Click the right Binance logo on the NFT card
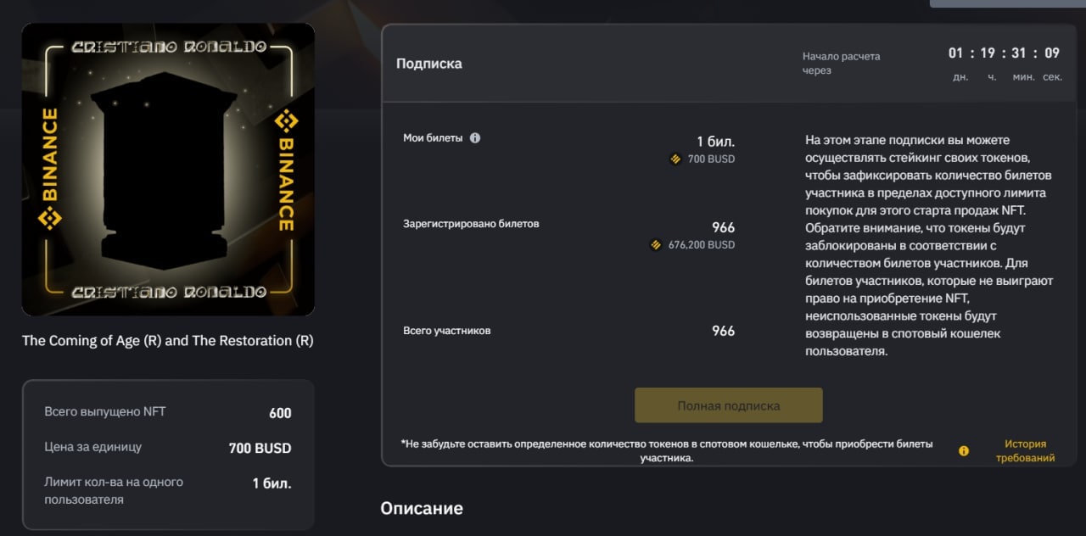 tap(286, 170)
